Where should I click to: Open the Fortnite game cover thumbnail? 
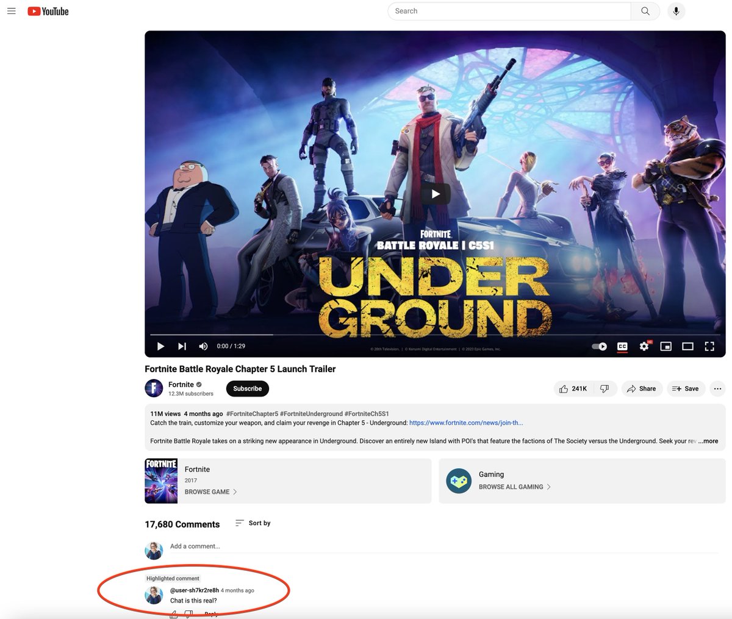click(x=161, y=481)
